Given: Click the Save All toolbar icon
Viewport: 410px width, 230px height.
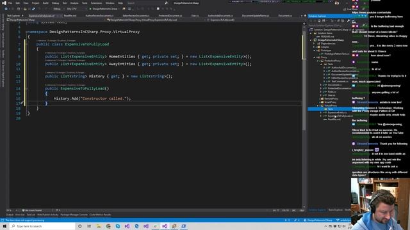Looking at the screenshot, I should point(33,9).
